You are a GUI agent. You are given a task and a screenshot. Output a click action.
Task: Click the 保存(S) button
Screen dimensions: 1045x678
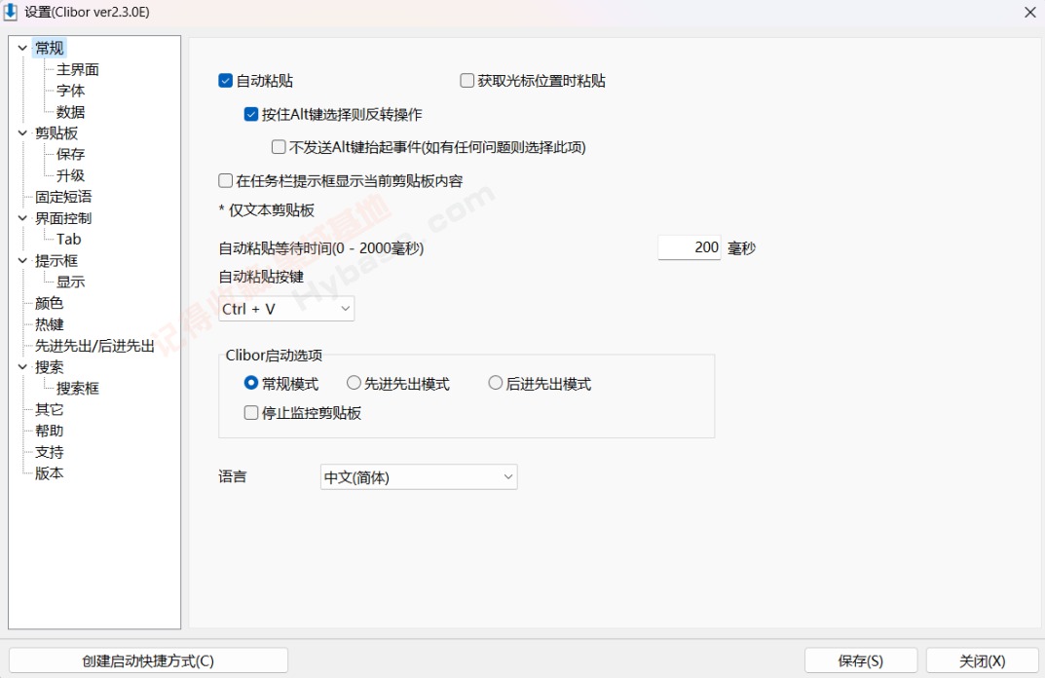click(x=860, y=660)
